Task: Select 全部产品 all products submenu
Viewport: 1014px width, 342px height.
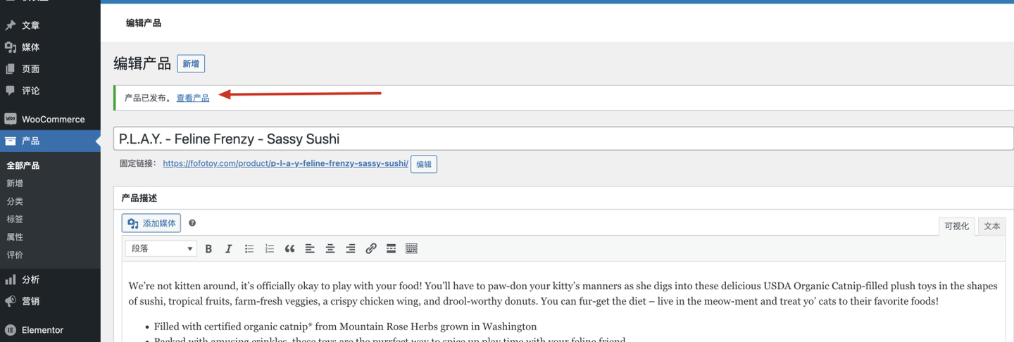Action: coord(23,165)
